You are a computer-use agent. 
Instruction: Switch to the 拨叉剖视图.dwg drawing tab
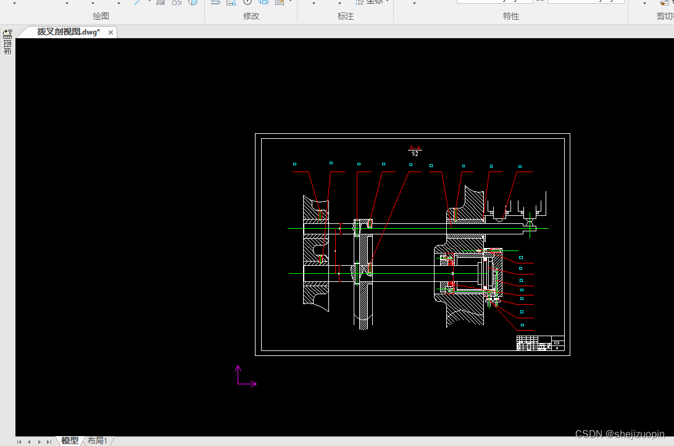pos(68,32)
